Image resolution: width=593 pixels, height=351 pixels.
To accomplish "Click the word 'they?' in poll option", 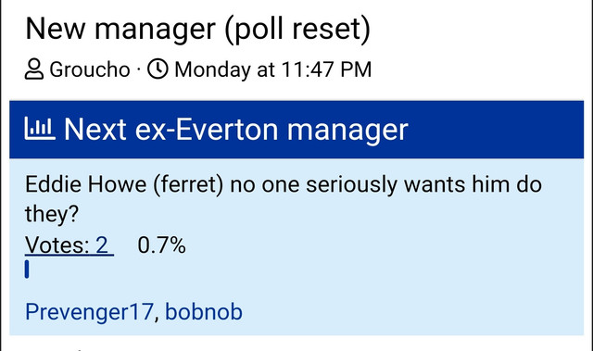I will (x=52, y=214).
